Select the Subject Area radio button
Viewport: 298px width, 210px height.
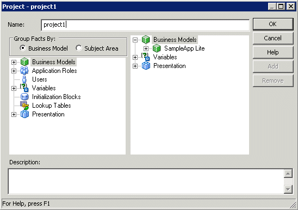click(79, 48)
